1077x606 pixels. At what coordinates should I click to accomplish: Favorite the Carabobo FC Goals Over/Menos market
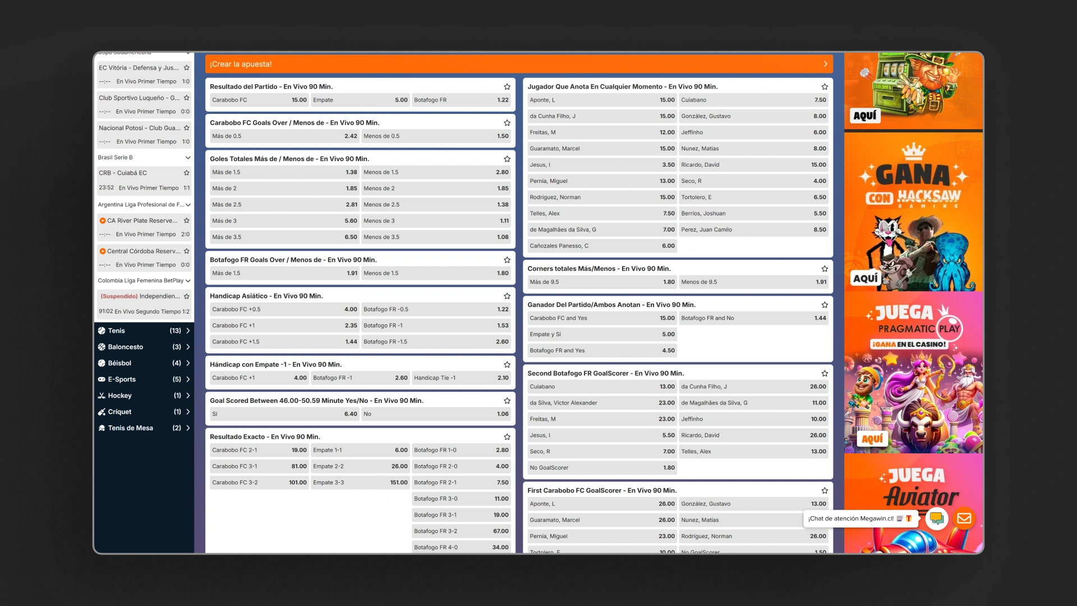507,123
